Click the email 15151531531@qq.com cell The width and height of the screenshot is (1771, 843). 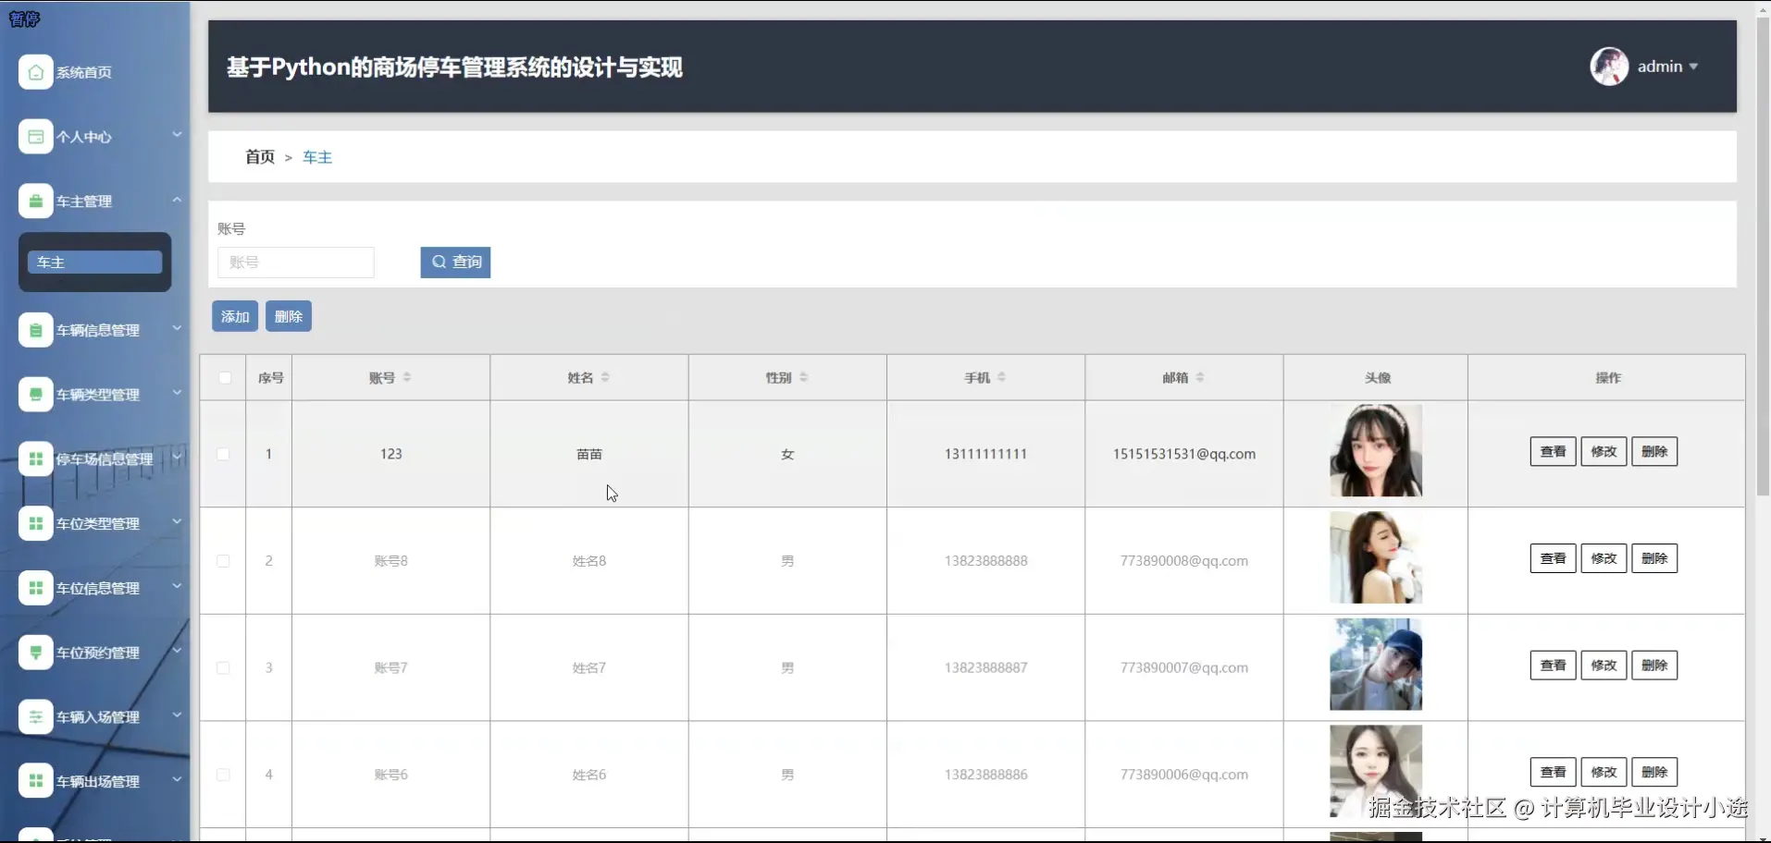coord(1184,454)
